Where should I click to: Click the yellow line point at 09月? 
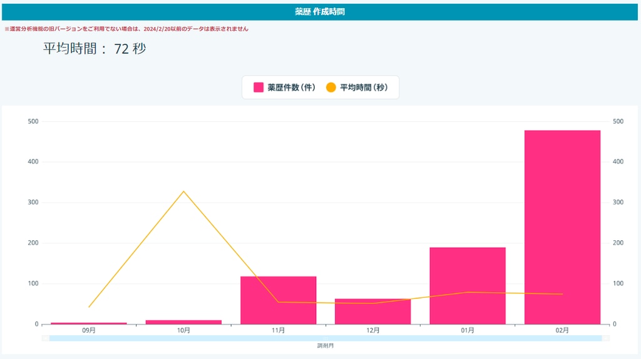(89, 307)
